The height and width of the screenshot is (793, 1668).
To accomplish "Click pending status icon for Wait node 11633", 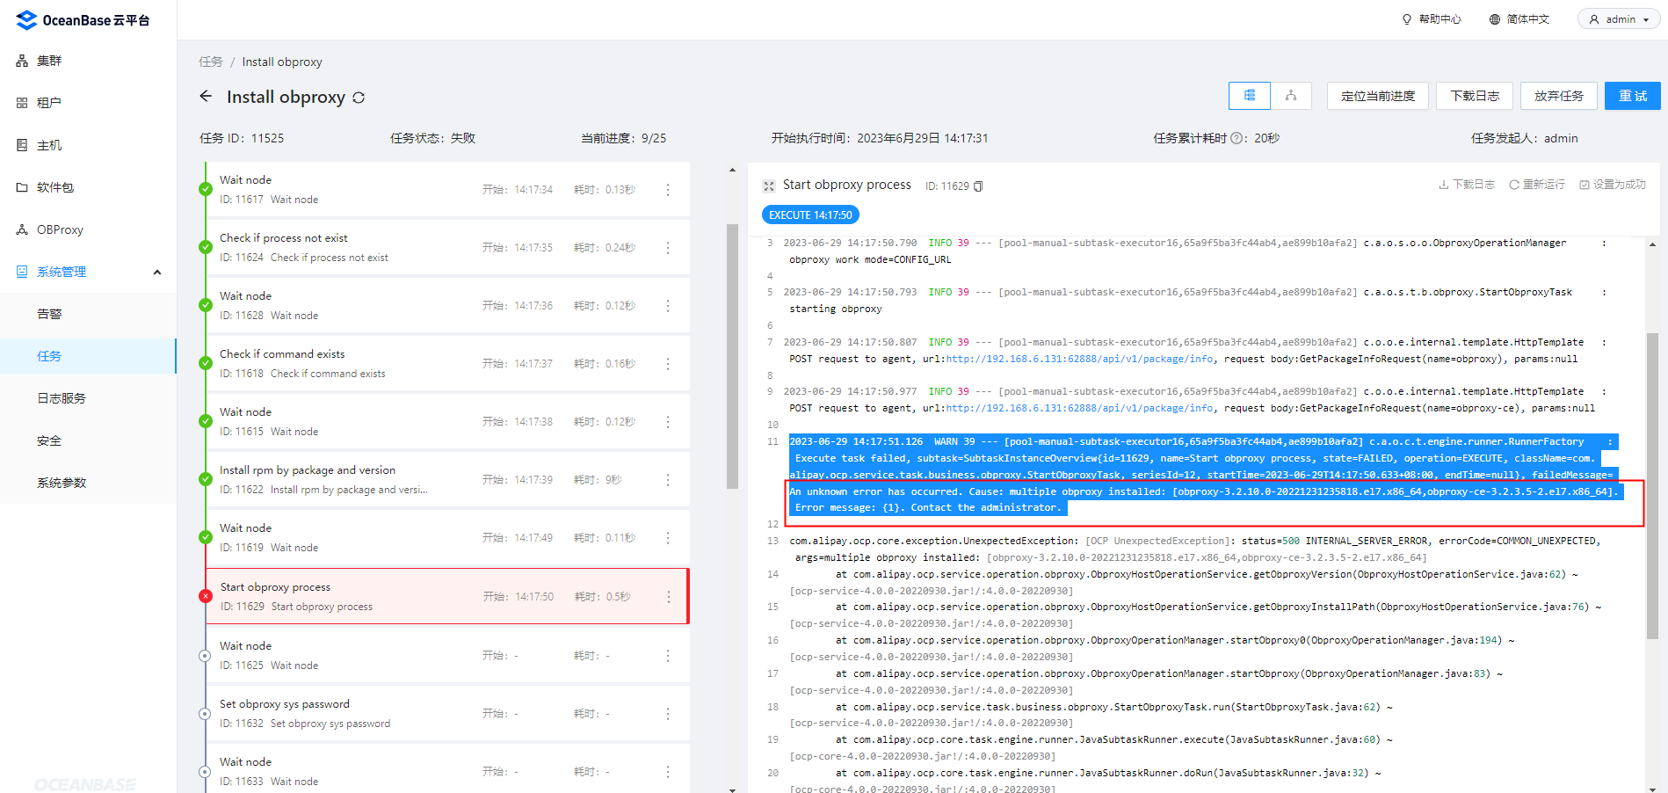I will [x=205, y=772].
